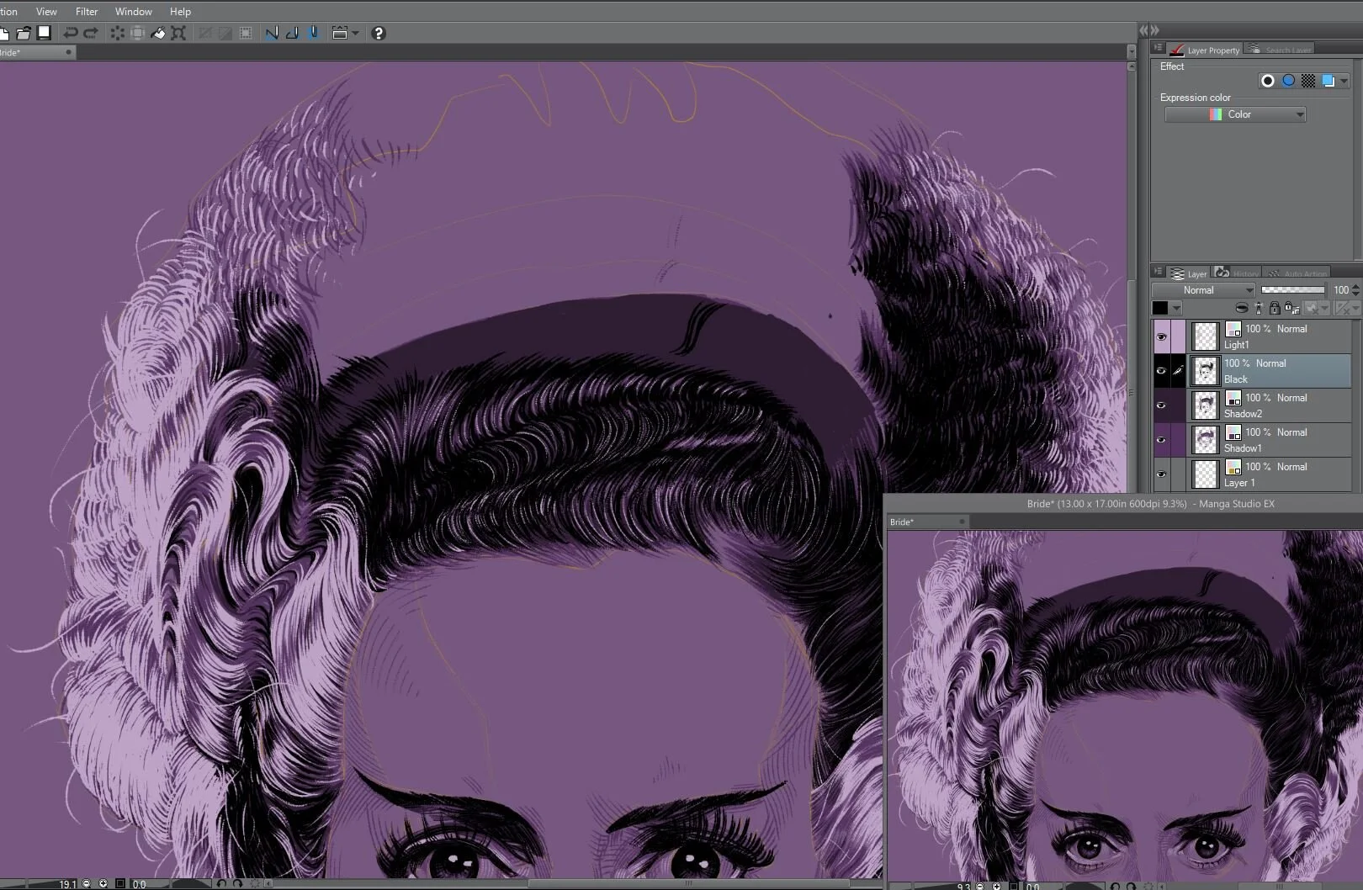This screenshot has width=1363, height=890.
Task: Click the Save document icon
Action: [x=45, y=33]
